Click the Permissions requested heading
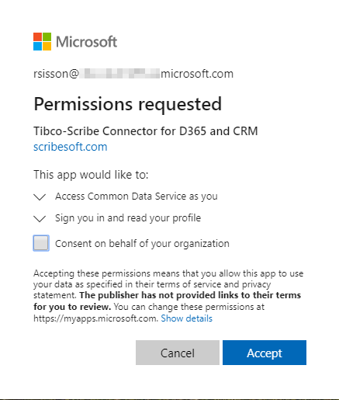The width and height of the screenshot is (339, 400). pyautogui.click(x=128, y=104)
